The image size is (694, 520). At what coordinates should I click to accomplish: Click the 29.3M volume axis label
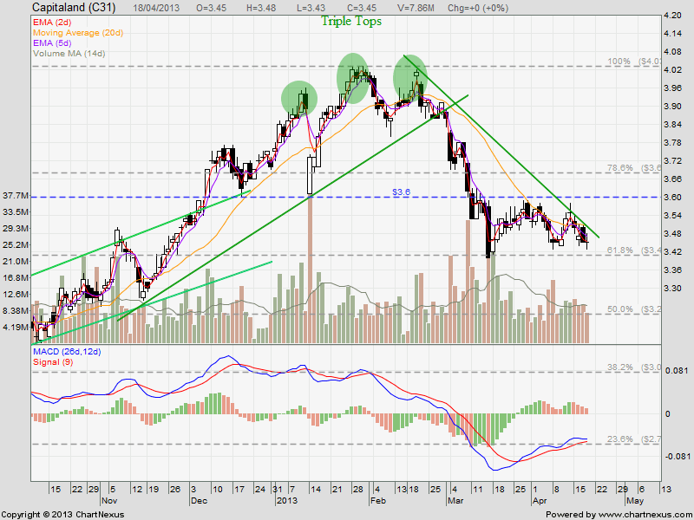click(x=16, y=228)
